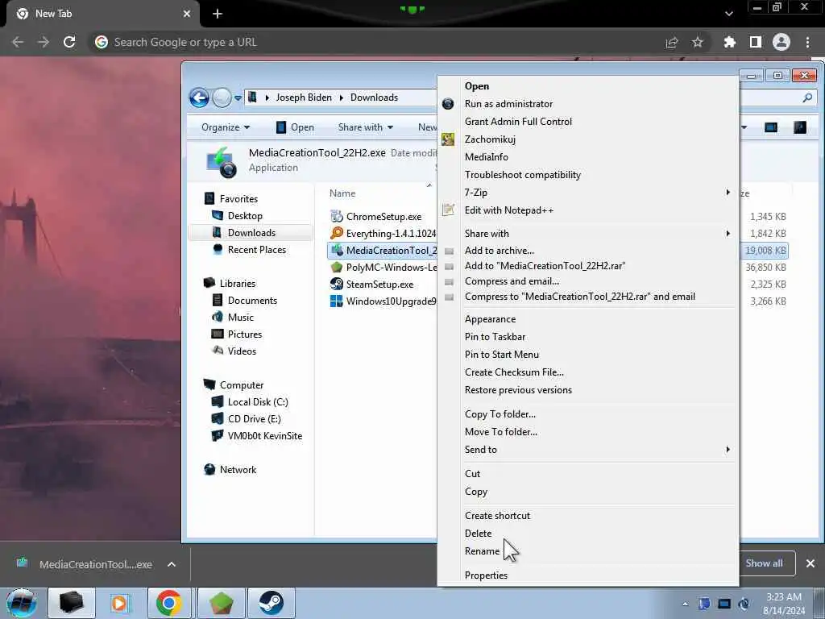Viewport: 825px width, 619px height.
Task: Click Chrome's reload page icon
Action: click(69, 42)
